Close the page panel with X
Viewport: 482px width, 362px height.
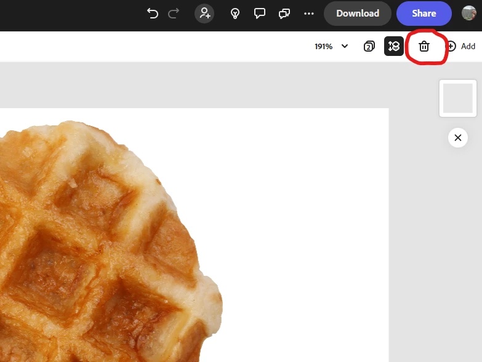[458, 138]
